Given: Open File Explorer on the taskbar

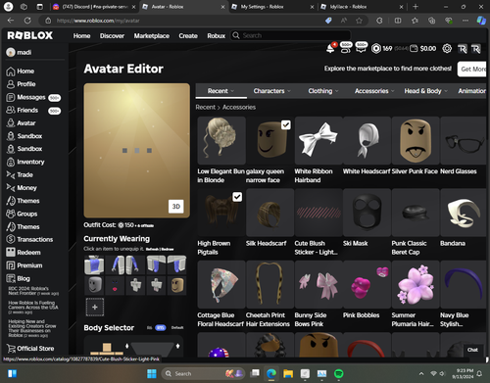Looking at the screenshot, I should point(288,373).
